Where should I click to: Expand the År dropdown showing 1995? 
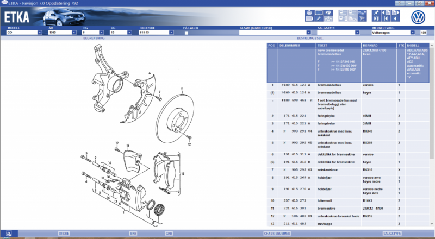point(78,33)
